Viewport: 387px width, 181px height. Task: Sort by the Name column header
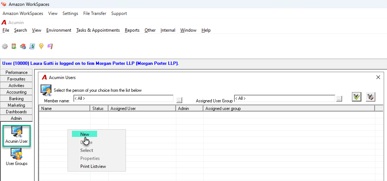(x=64, y=109)
